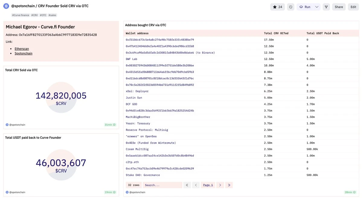Click the table Search input field
Image resolution: width=362 pixels, height=200 pixels.
pos(162,185)
